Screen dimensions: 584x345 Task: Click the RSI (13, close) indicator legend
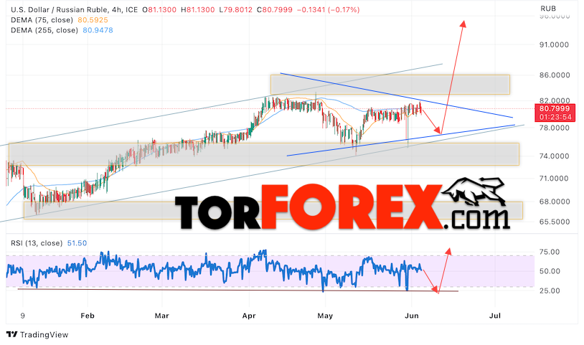tap(37, 243)
